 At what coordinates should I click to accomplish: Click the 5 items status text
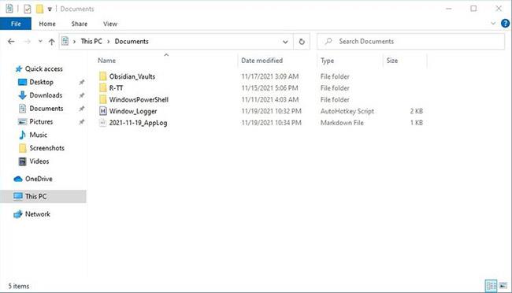(x=19, y=286)
